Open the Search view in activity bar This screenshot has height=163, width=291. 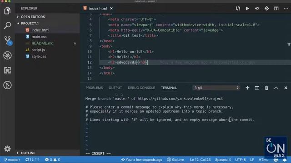point(7,25)
